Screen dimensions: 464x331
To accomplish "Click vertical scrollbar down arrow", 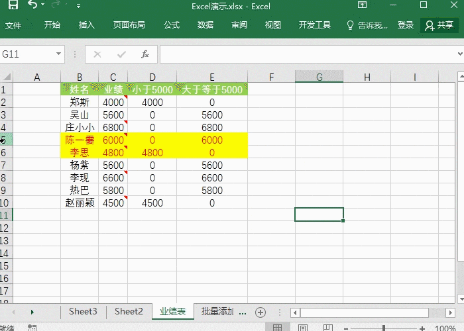I will coord(461,299).
